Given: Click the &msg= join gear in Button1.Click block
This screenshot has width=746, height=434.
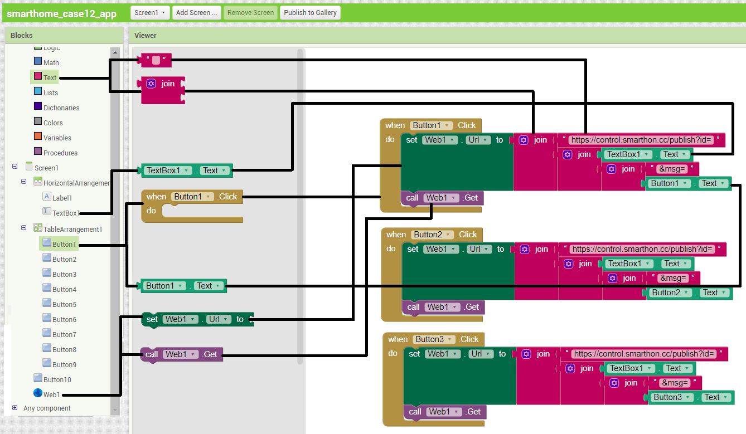Looking at the screenshot, I should point(612,169).
